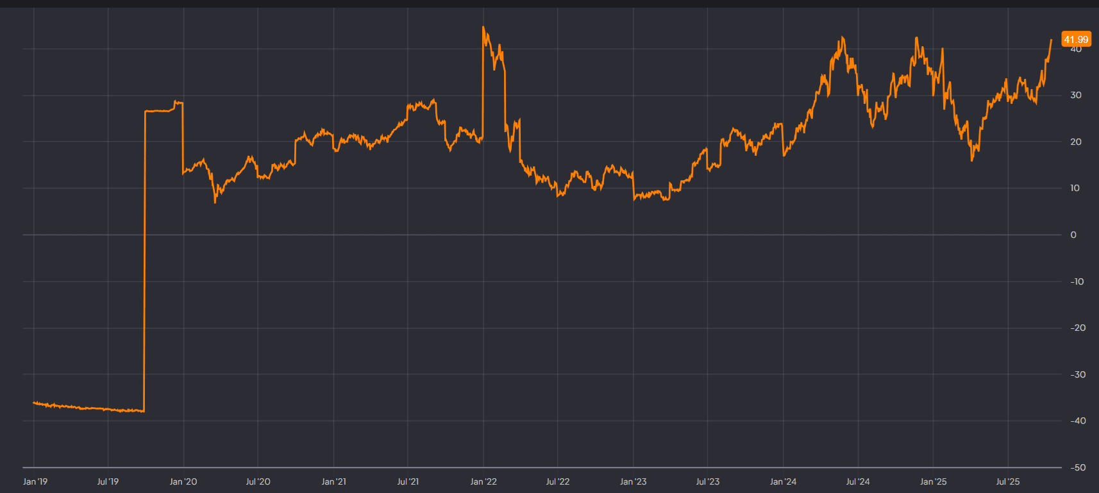The height and width of the screenshot is (493, 1099).
Task: Click the line's highest peak at Jan '22
Action: (483, 28)
